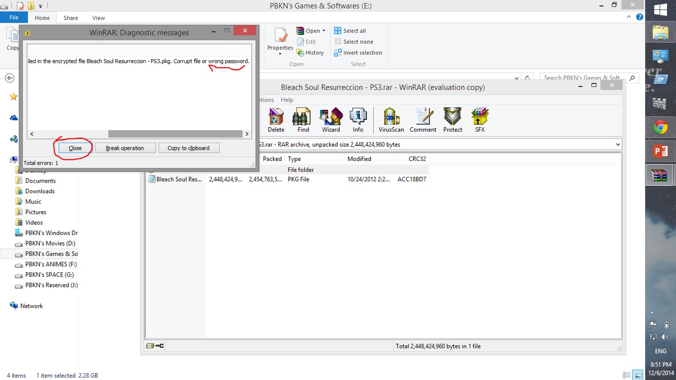This screenshot has width=676, height=380.
Task: Close the diagnostic messages dialog
Action: 75,148
